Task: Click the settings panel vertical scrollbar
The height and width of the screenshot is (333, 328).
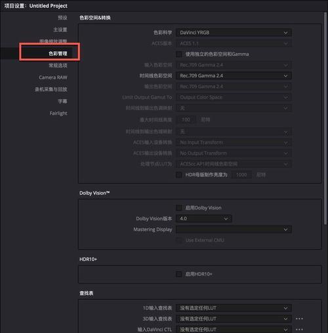Action: (325, 118)
